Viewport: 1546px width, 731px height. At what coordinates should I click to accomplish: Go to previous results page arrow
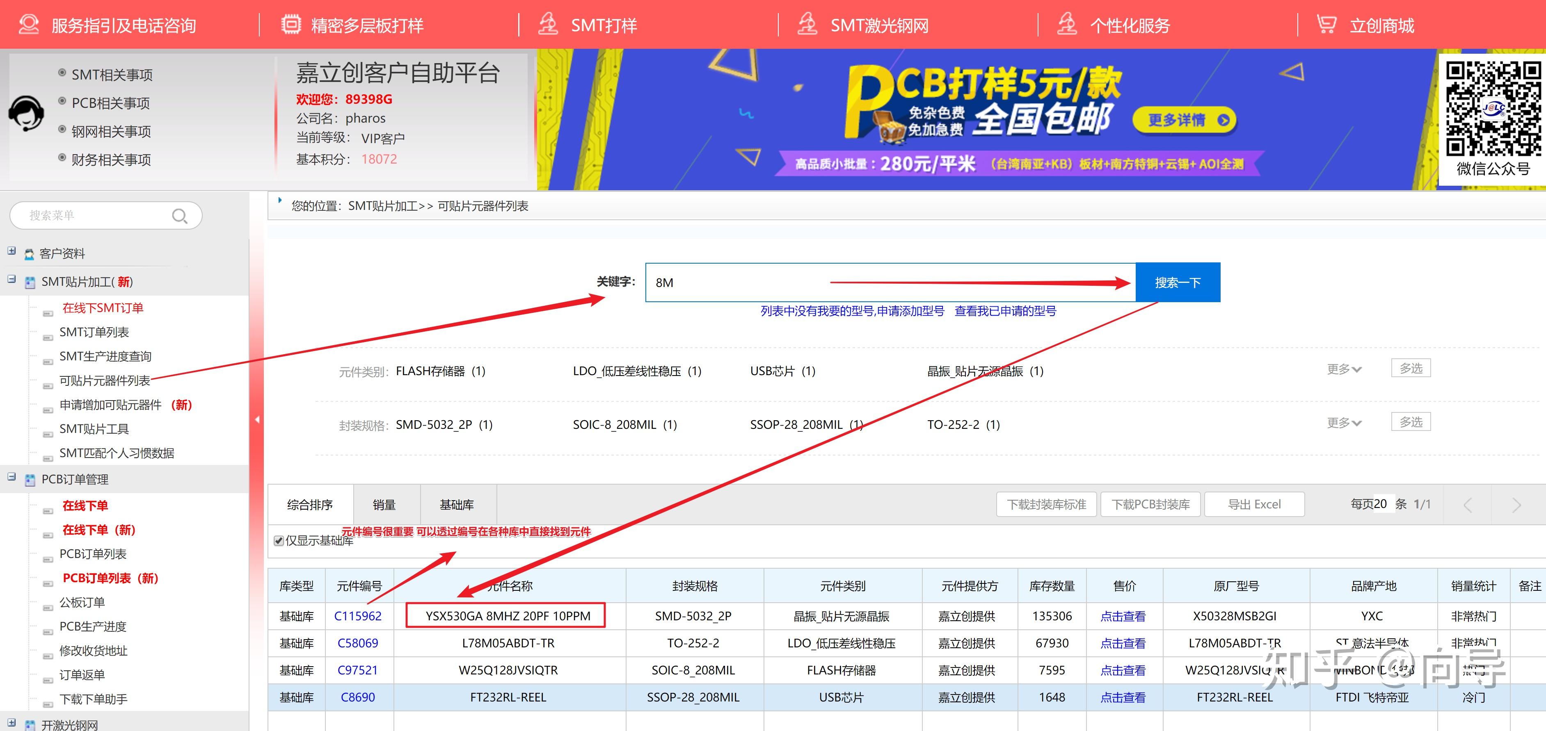pos(1468,505)
